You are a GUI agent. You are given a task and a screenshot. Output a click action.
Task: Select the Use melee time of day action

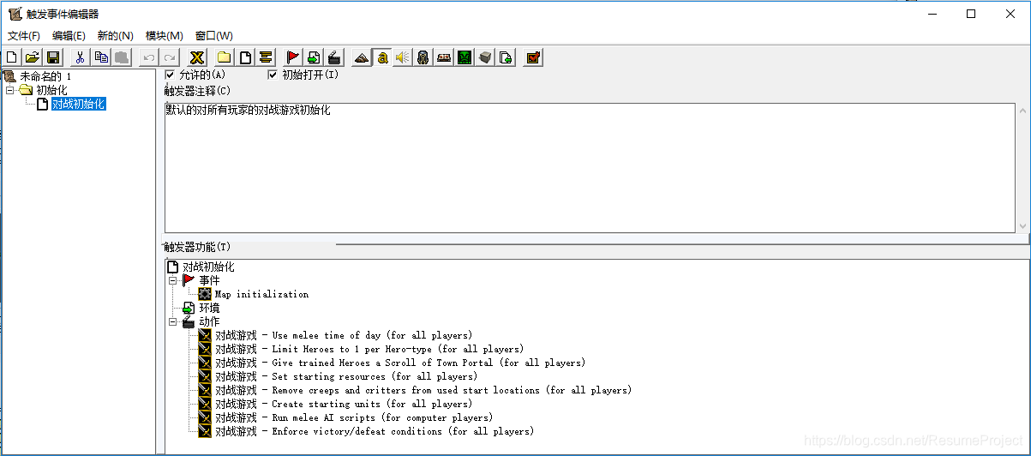344,335
